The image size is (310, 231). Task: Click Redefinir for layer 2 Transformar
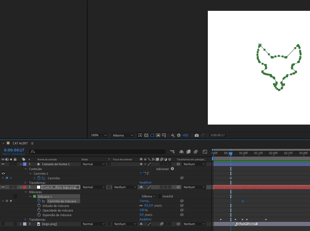point(146,219)
